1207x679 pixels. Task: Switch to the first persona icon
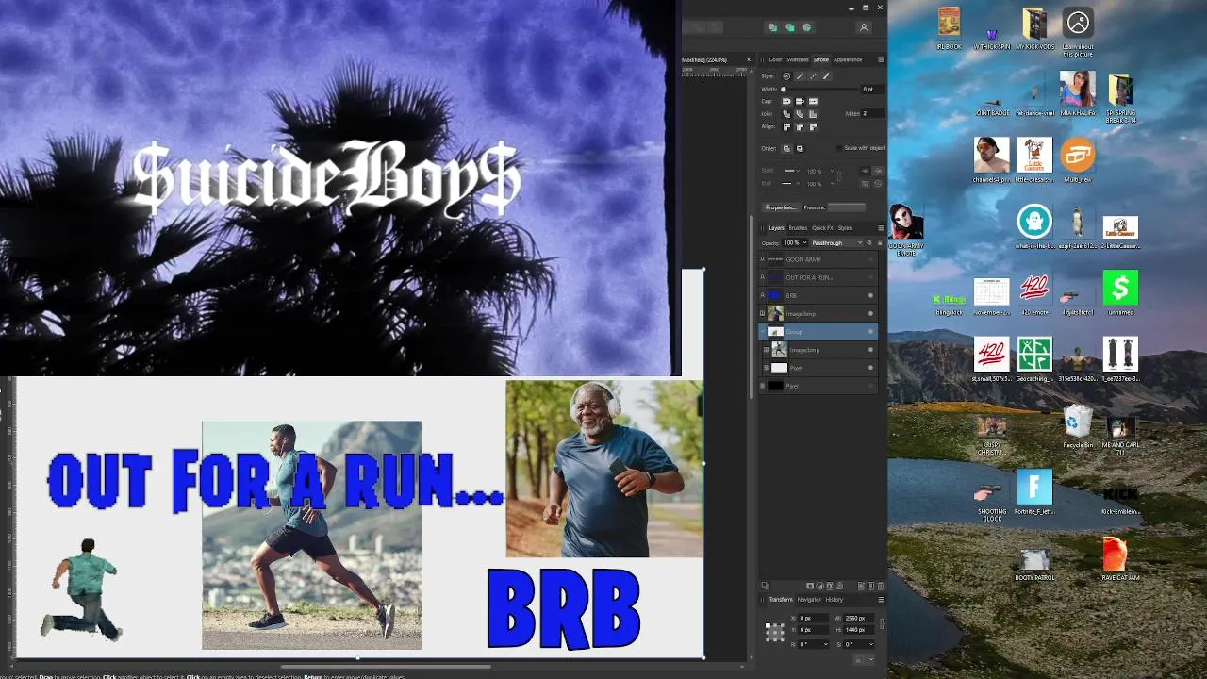point(772,27)
